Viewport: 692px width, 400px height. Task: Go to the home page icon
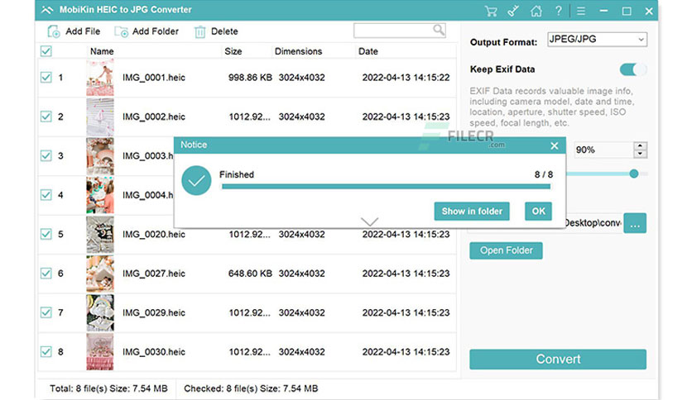(x=536, y=11)
